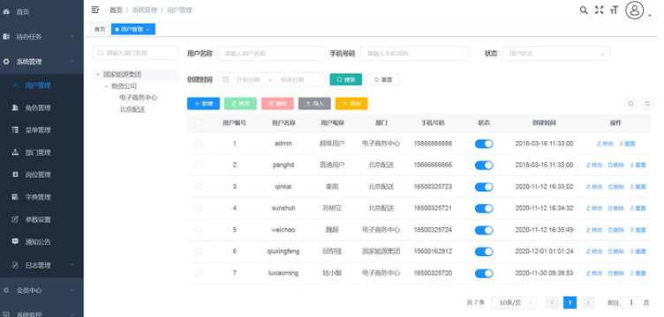Screen dimensions: 664x317
Task: Open the 10条/页 page size dropdown
Action: [x=514, y=303]
